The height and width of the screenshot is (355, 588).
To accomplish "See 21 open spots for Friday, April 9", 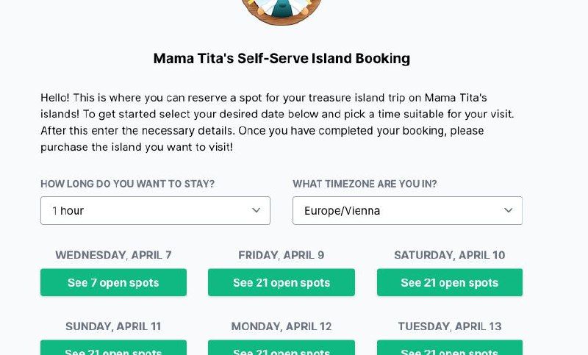I will pyautogui.click(x=282, y=283).
